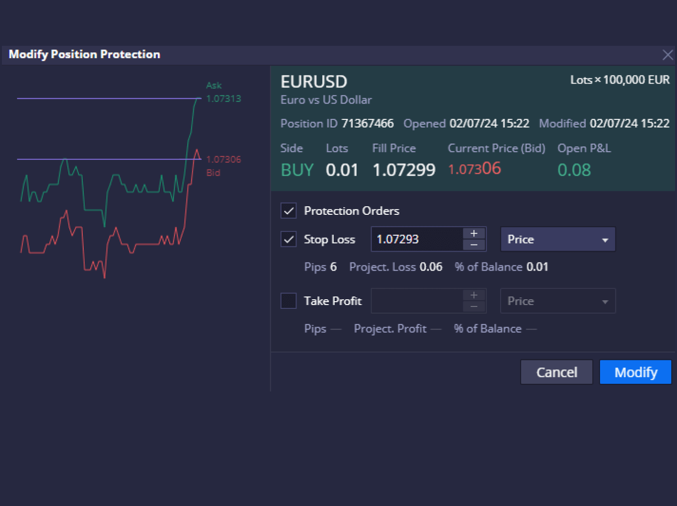Click the Open P&L value 0.08
The width and height of the screenshot is (677, 506).
[574, 170]
